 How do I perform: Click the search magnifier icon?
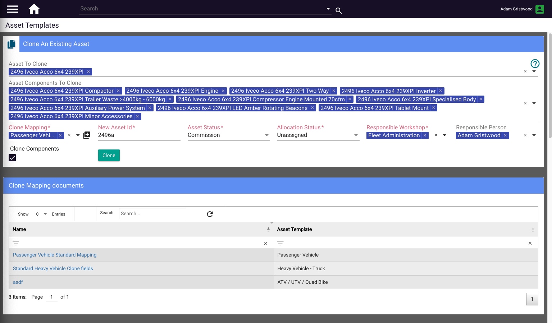[x=338, y=10]
